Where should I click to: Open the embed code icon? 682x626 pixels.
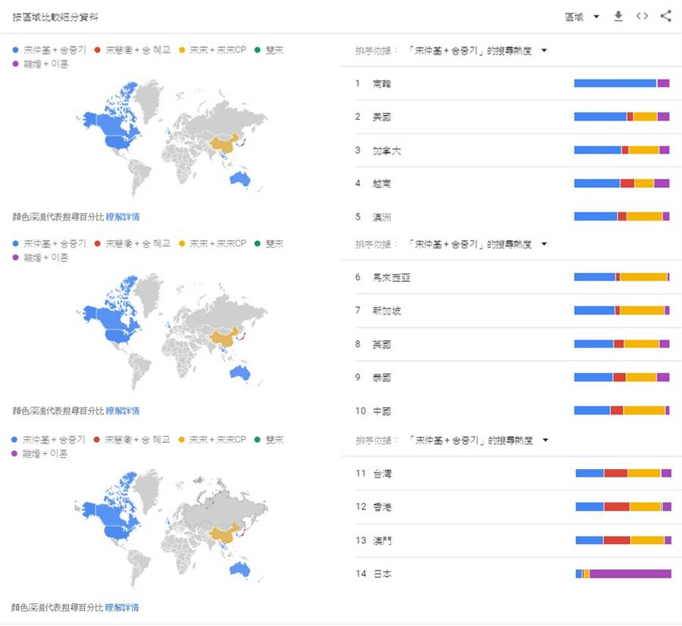(642, 17)
